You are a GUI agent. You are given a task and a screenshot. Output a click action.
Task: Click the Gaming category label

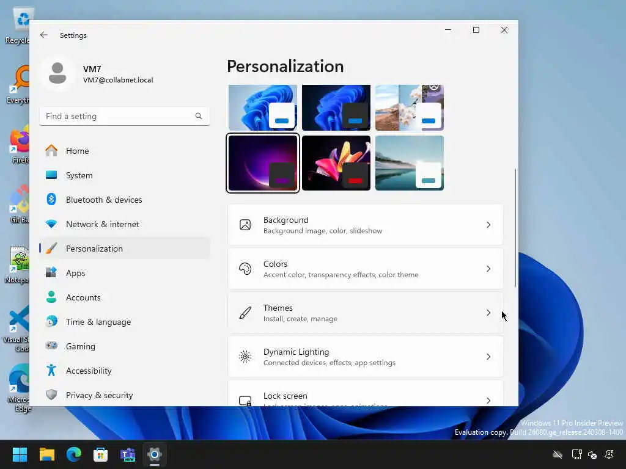[81, 347]
